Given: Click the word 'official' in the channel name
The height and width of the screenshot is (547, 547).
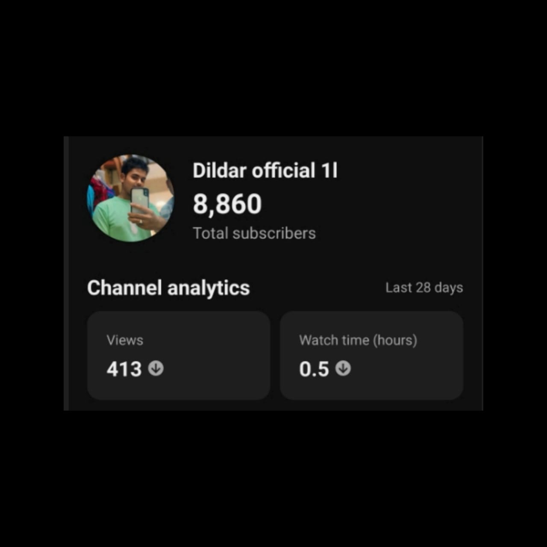Looking at the screenshot, I should click(x=283, y=171).
